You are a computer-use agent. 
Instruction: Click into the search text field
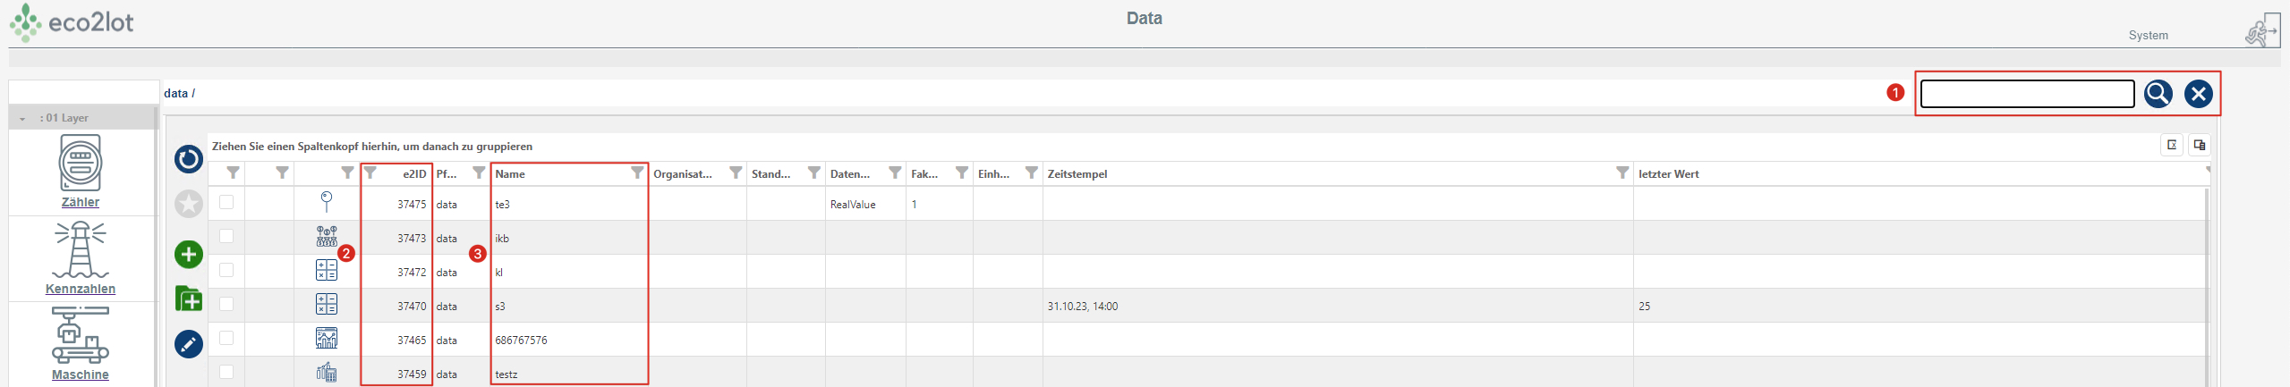point(2027,94)
